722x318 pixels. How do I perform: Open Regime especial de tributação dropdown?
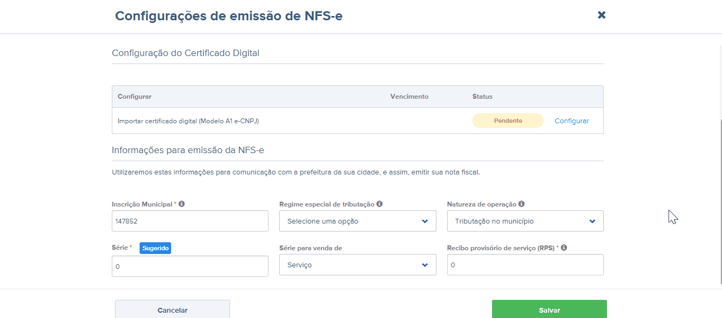(358, 221)
